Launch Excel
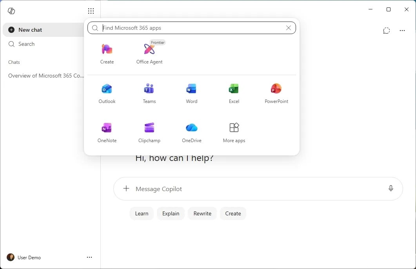Screen dimensions: 416x269 point(234,93)
